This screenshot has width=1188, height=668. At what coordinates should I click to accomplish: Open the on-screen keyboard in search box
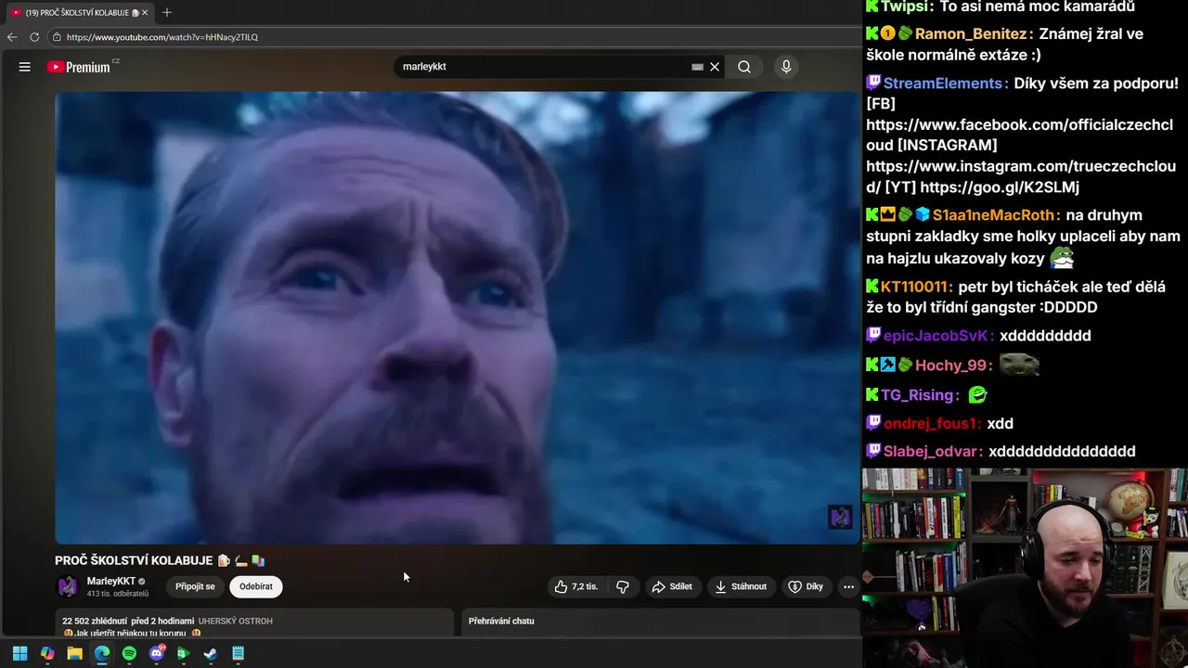coord(697,67)
